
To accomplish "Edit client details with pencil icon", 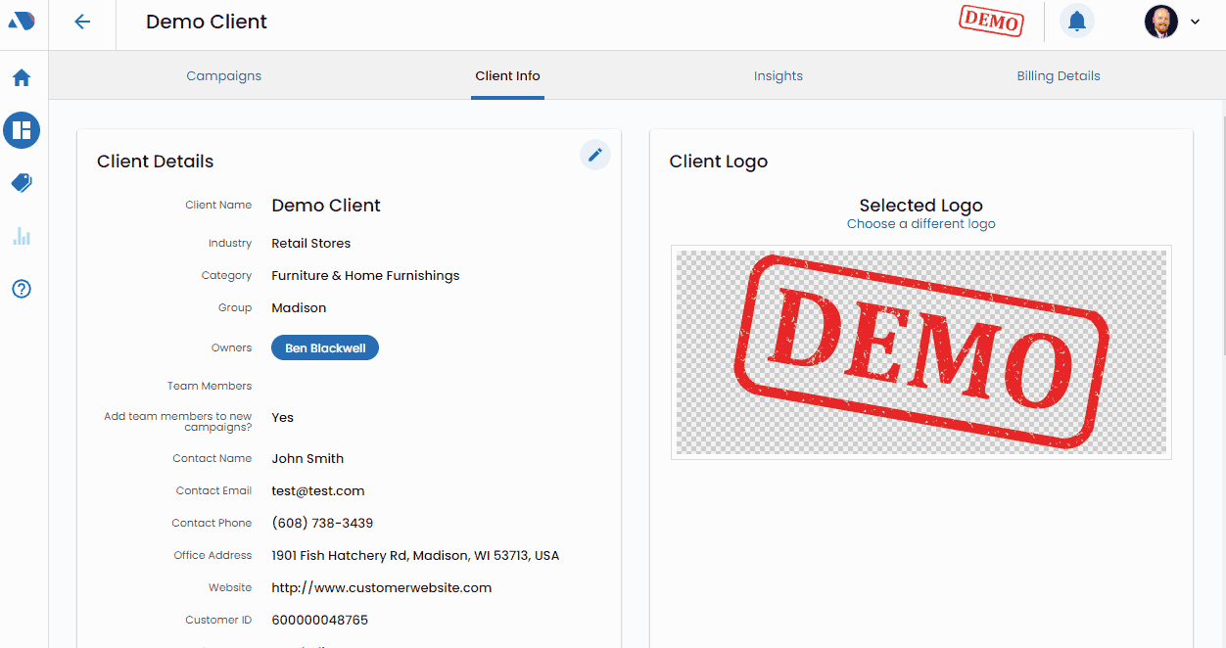I will click(594, 155).
